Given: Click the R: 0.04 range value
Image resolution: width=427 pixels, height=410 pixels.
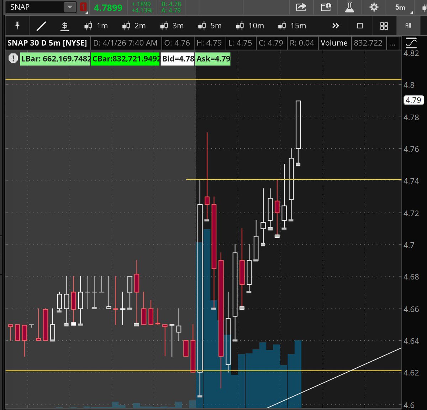Looking at the screenshot, I should pyautogui.click(x=302, y=43).
